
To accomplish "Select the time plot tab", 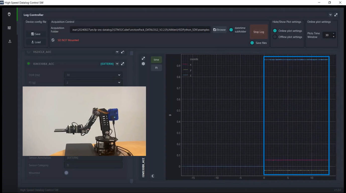I will coord(156,60).
